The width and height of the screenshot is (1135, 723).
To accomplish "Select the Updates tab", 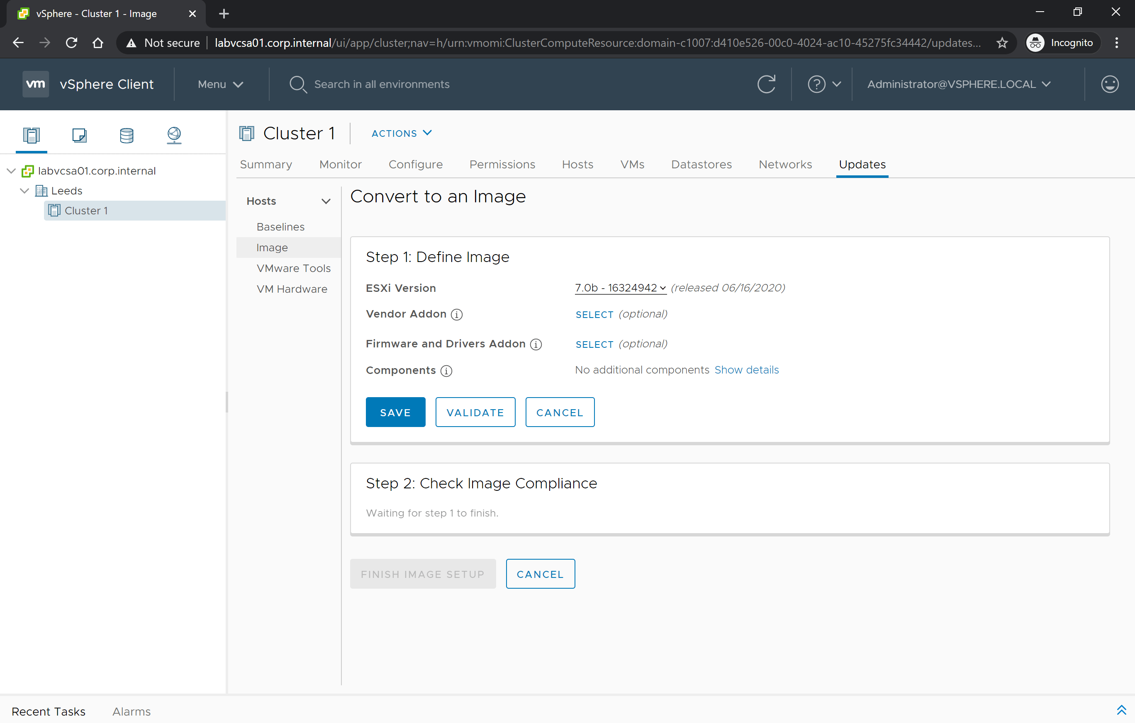I will coord(862,165).
